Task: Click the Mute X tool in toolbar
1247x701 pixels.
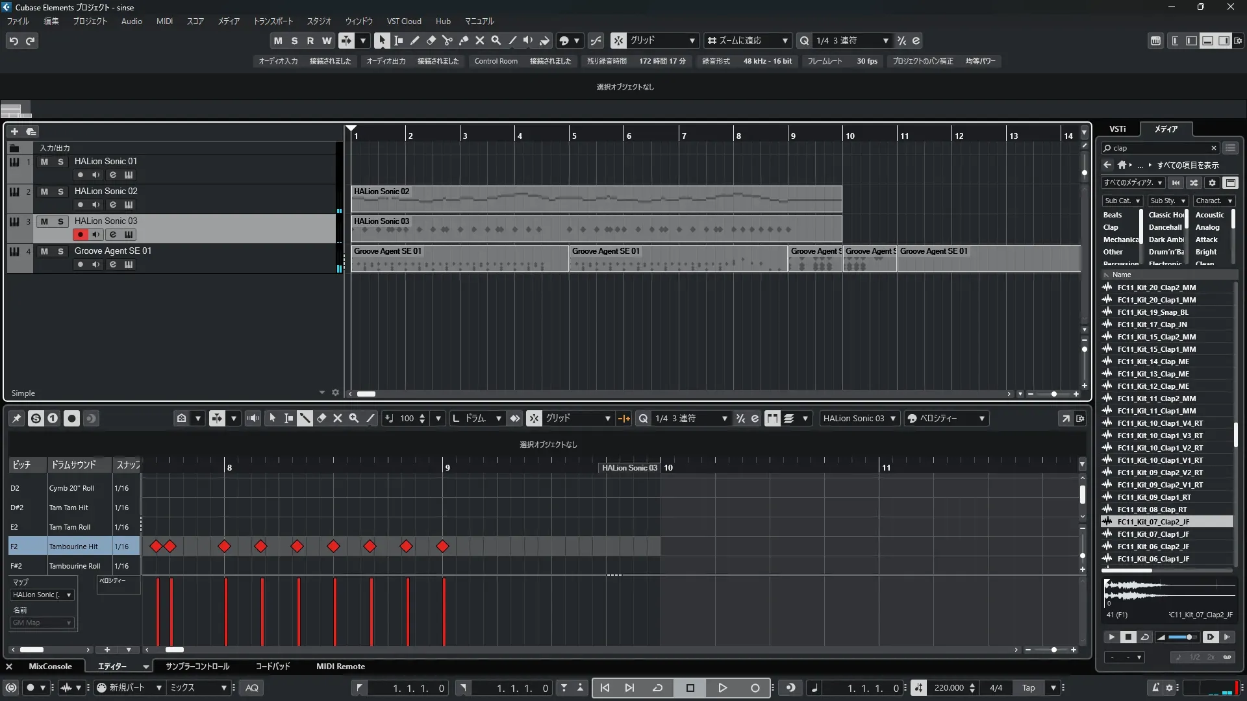Action: point(479,40)
